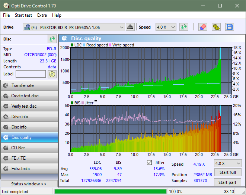Click the Opti Drive Control app icon
This screenshot has width=246, height=195.
pyautogui.click(x=6, y=6)
